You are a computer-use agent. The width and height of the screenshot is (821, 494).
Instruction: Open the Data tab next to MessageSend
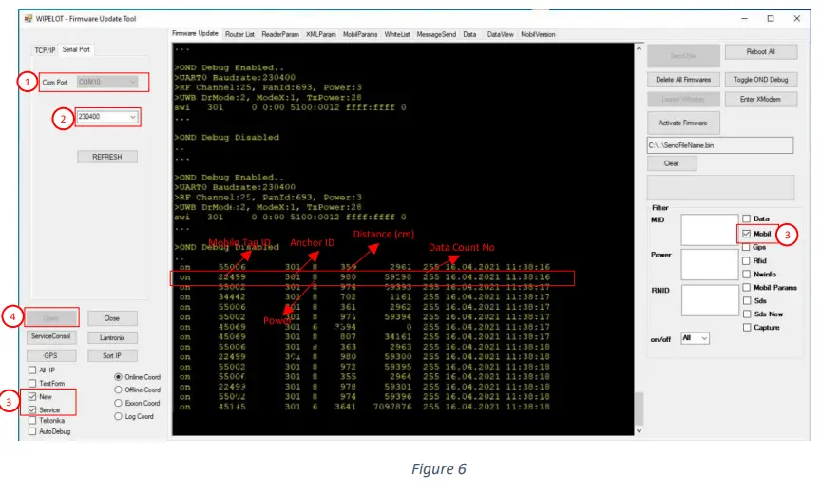[x=469, y=34]
